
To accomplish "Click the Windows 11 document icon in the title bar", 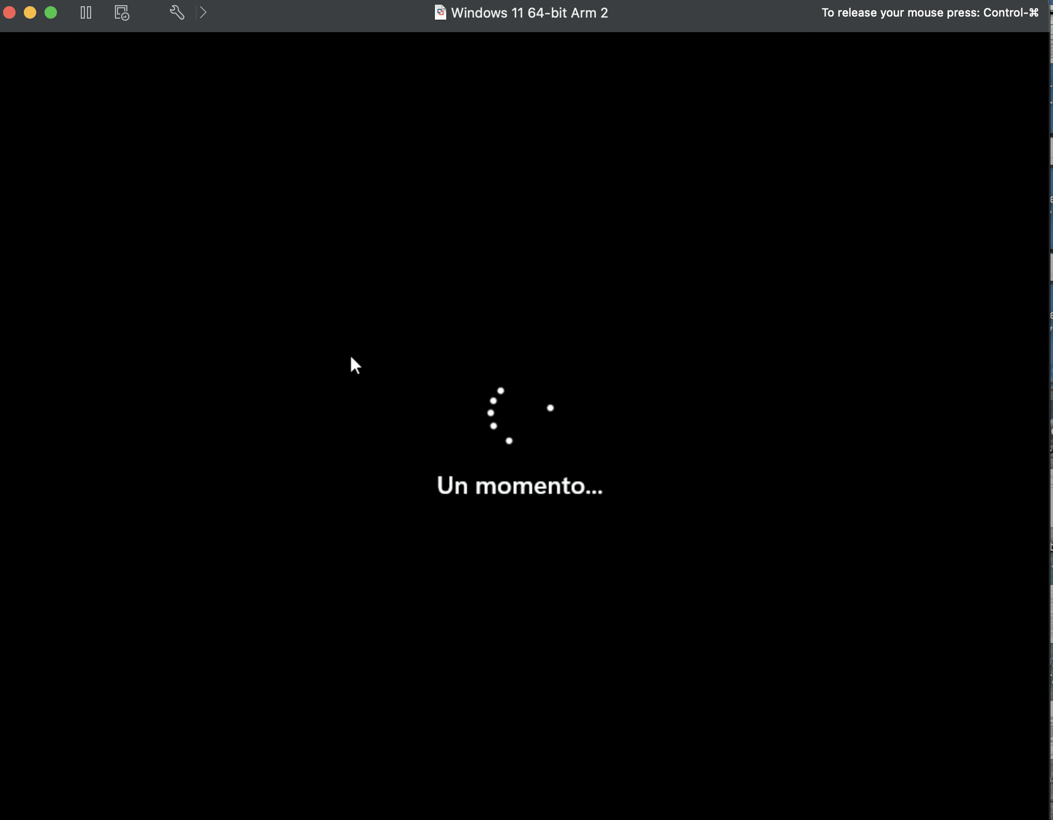I will tap(440, 12).
